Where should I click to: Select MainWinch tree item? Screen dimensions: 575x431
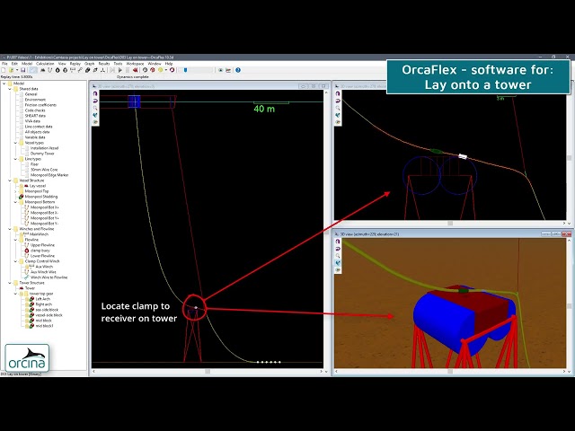39,234
